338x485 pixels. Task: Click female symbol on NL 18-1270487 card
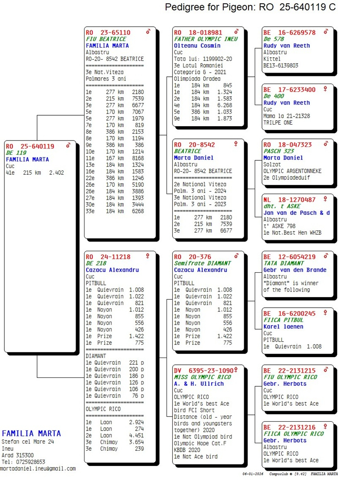pos(325,199)
